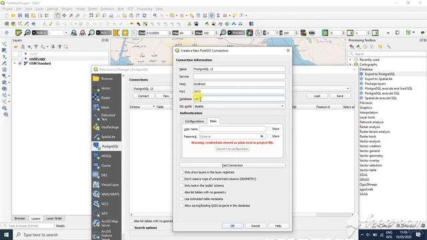This screenshot has height=240, width=427.
Task: Expand the Vector analysis toolbox group
Action: pos(370,141)
